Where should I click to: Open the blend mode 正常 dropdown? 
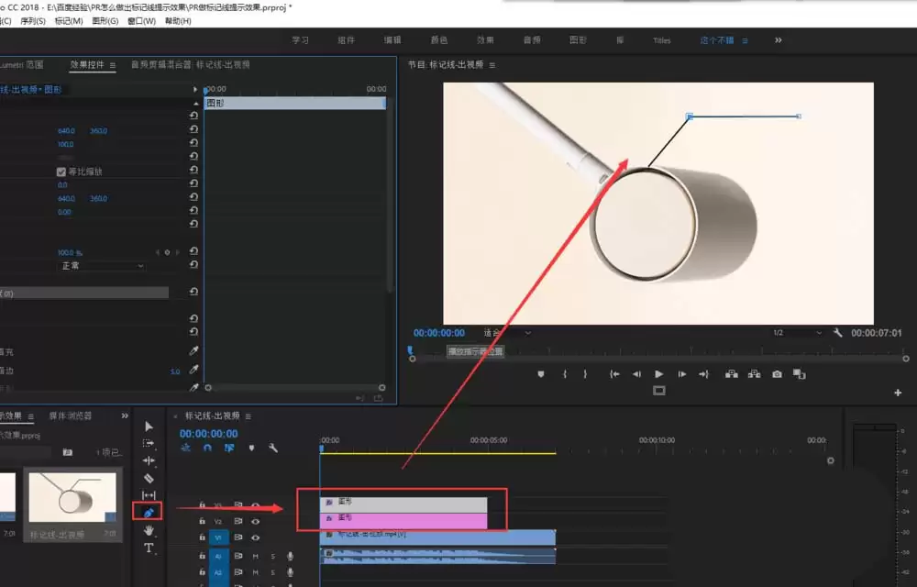pos(102,265)
